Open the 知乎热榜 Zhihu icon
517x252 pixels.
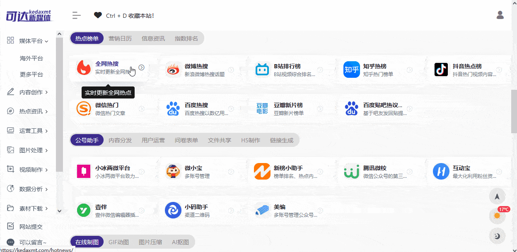click(352, 70)
